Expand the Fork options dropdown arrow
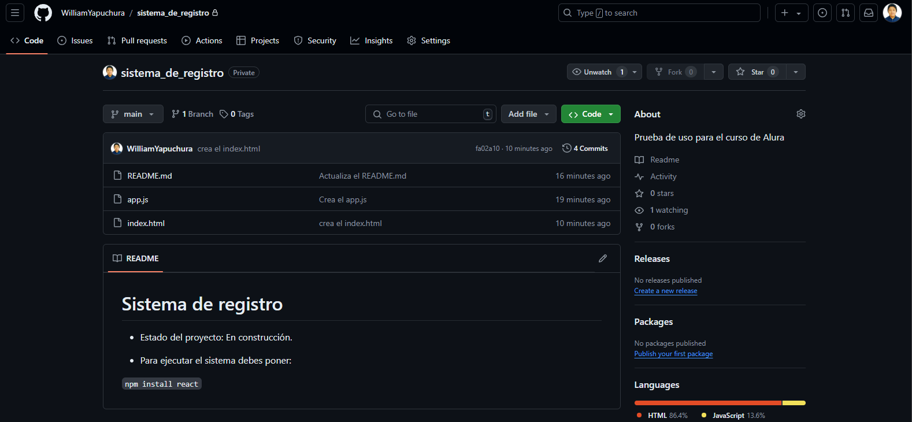912x422 pixels. click(714, 72)
